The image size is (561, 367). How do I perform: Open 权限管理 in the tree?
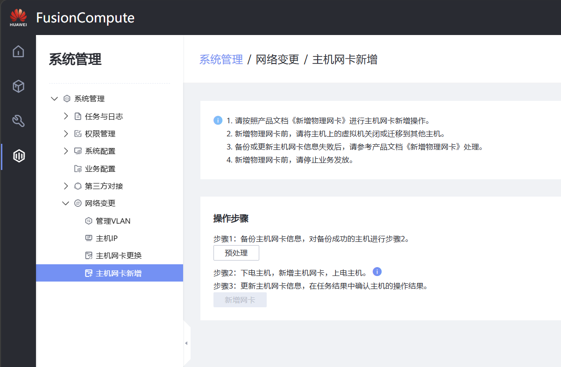coord(100,134)
